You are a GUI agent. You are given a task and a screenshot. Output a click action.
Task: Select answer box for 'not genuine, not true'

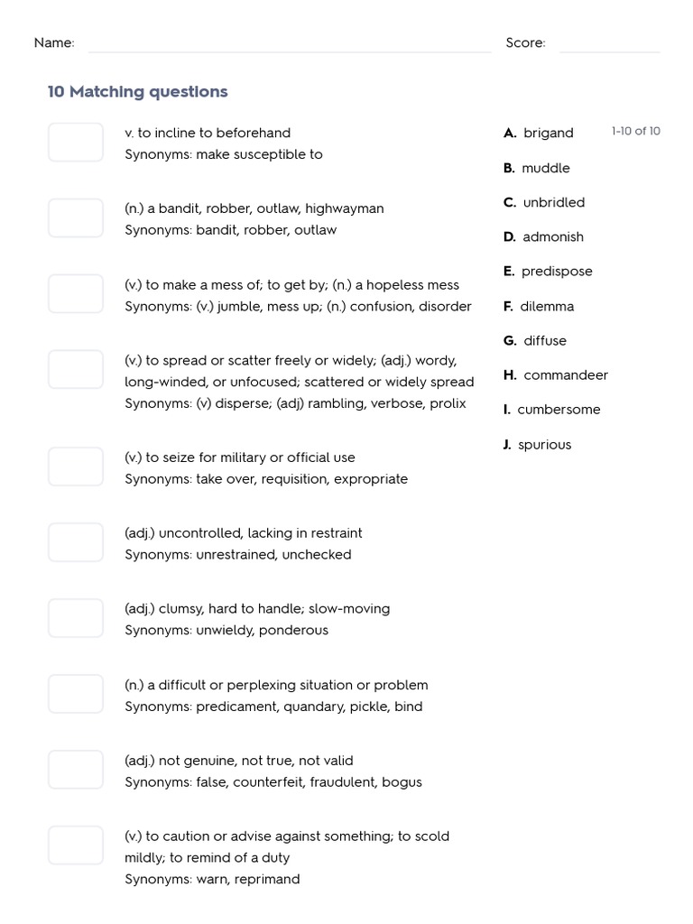click(x=76, y=770)
